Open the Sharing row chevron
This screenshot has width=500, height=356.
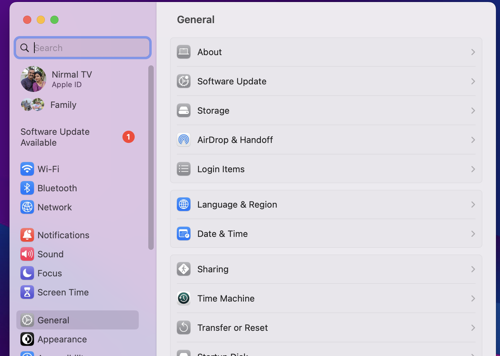[x=473, y=269]
